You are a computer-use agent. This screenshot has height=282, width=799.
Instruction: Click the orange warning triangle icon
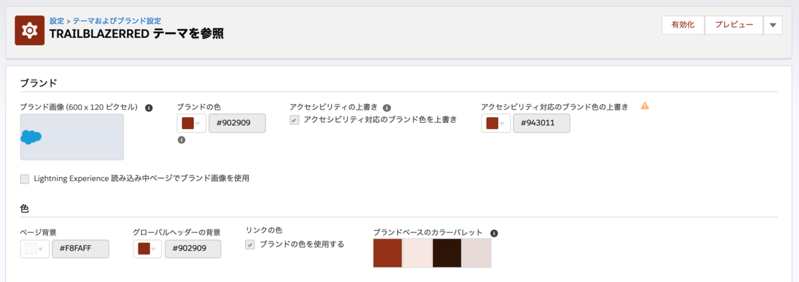coord(645,106)
